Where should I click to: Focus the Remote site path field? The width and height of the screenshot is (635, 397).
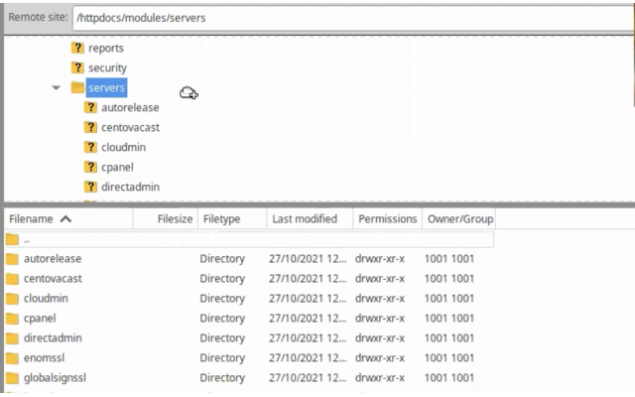pos(347,18)
